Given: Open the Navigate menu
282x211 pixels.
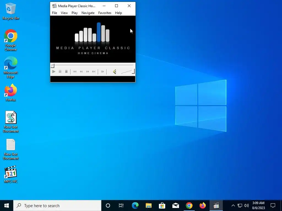Looking at the screenshot, I should click(x=88, y=13).
